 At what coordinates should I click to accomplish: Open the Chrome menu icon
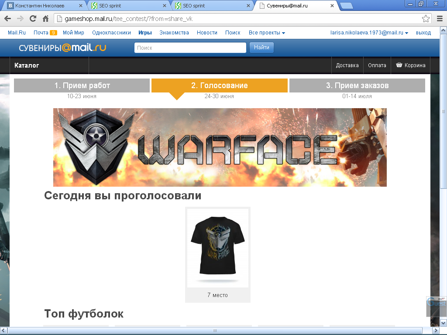tap(440, 19)
